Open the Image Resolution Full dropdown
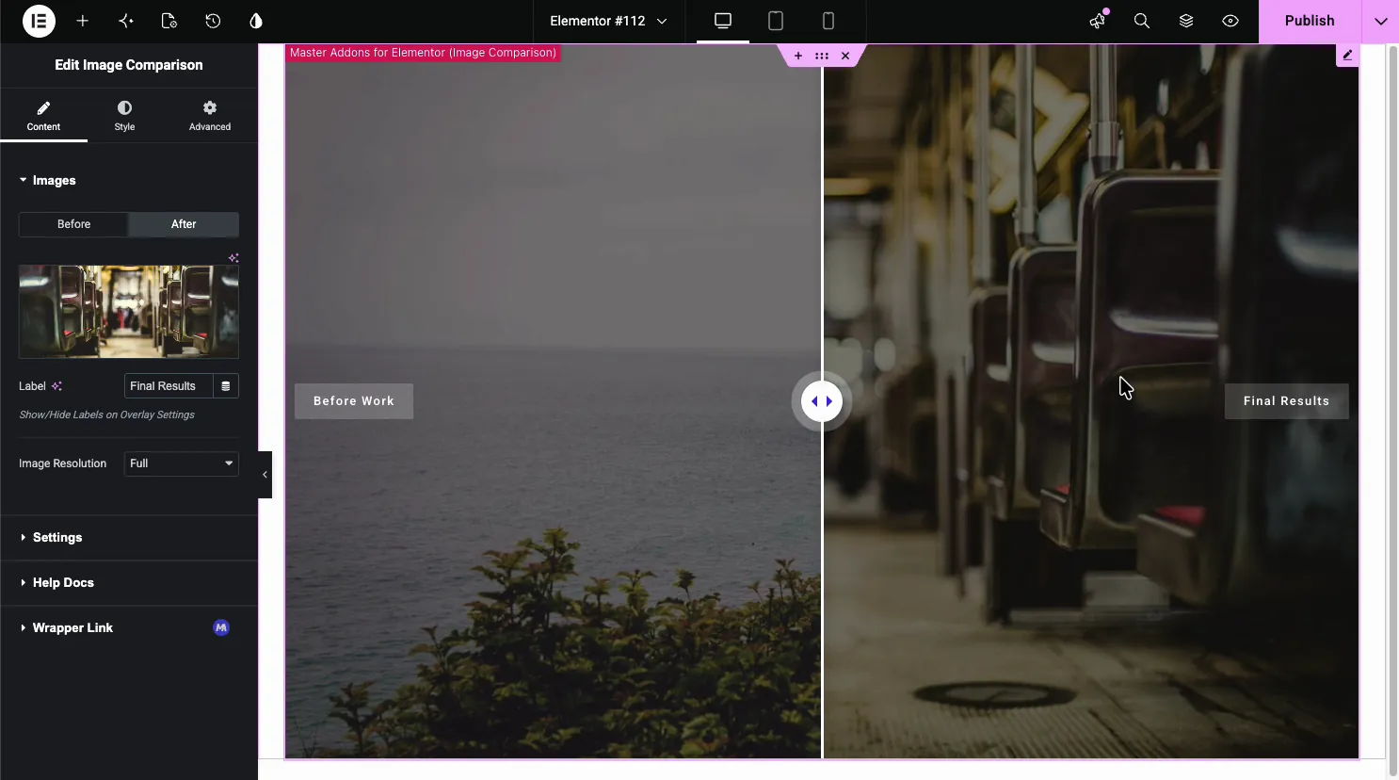 click(x=182, y=463)
